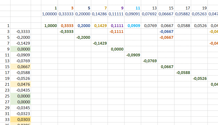Select the black 0,0769 cell
The image size is (218, 125).
tap(149, 26)
